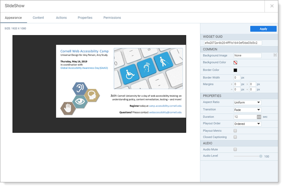The image size is (284, 188).
Task: Click the Background Image field
Action: click(x=247, y=55)
